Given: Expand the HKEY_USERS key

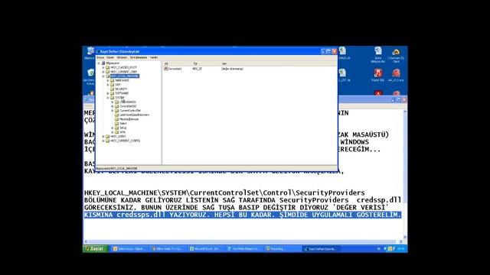Looking at the screenshot, I should (x=103, y=137).
